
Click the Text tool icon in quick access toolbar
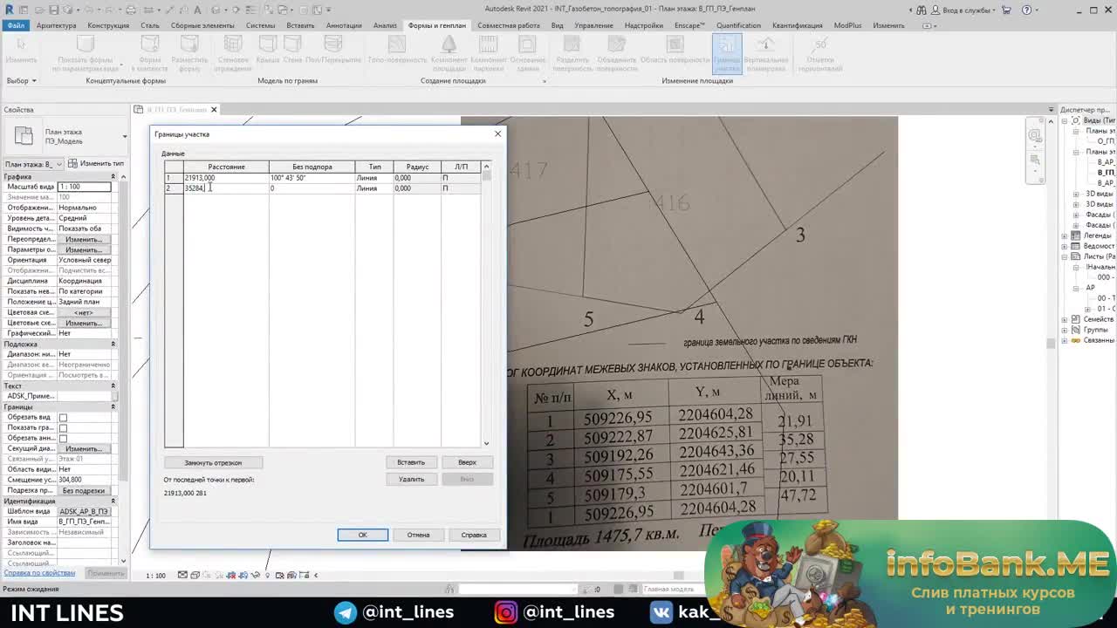coord(199,10)
